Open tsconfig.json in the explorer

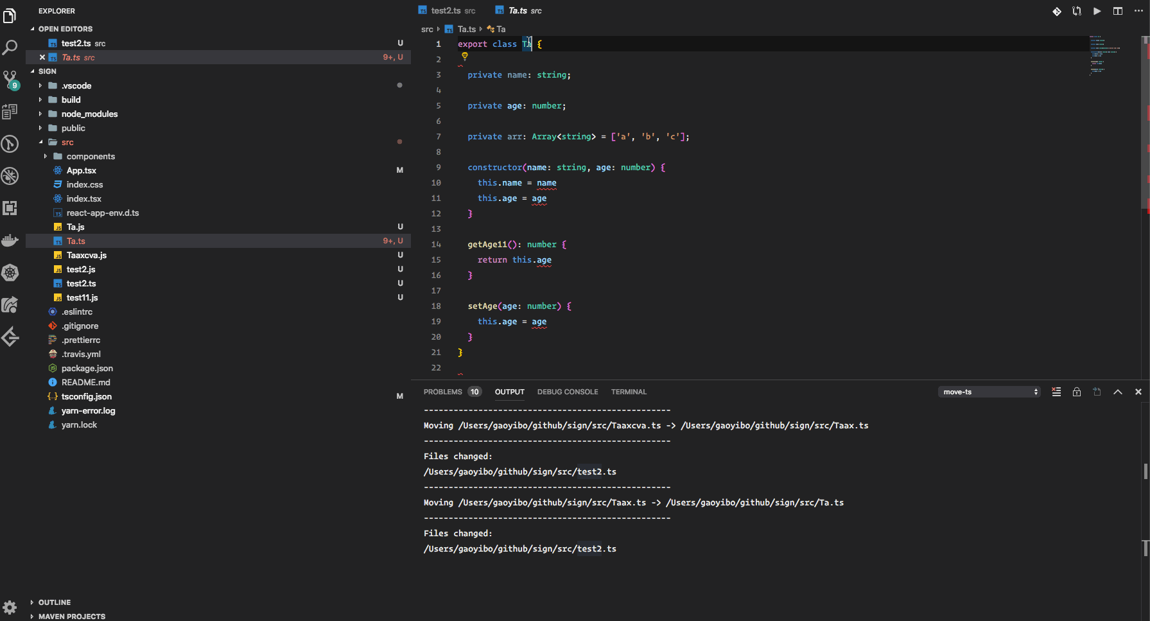tap(87, 397)
